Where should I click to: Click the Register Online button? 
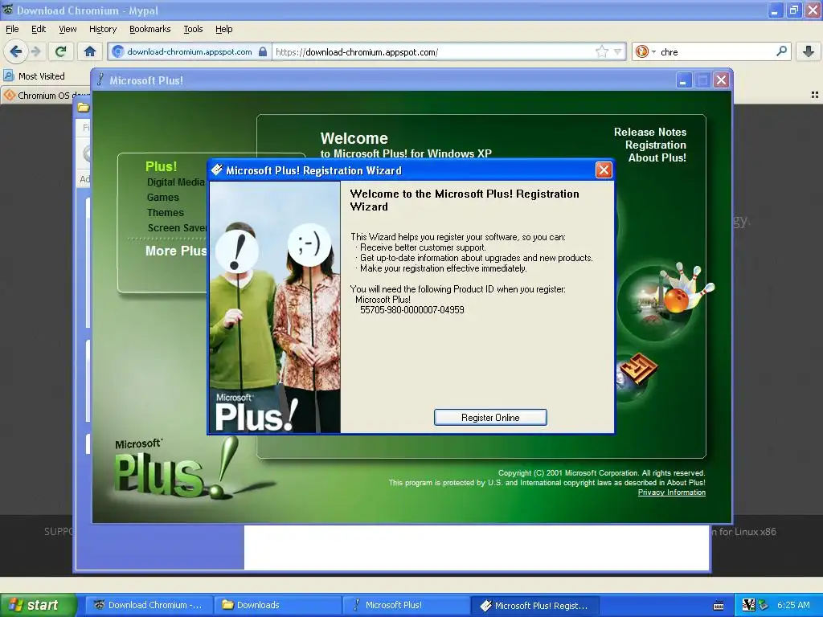pyautogui.click(x=490, y=418)
